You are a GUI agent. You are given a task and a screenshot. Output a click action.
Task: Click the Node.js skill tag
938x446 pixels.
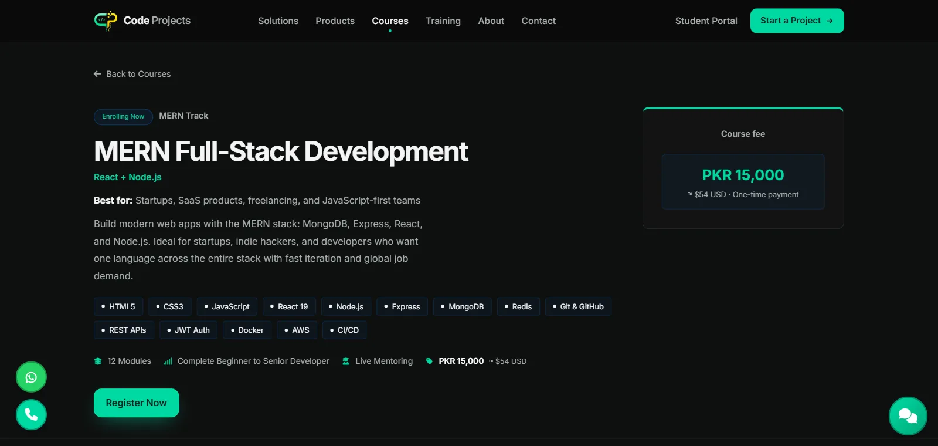point(346,306)
